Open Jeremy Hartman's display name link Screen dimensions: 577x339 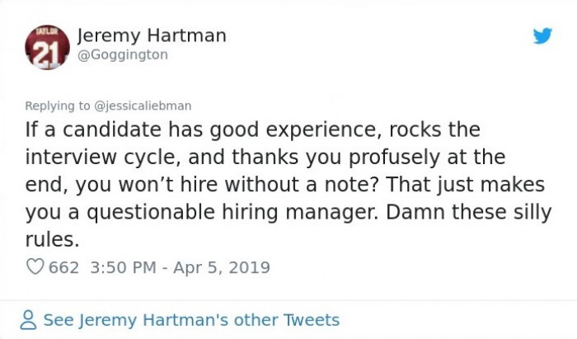[x=152, y=35]
